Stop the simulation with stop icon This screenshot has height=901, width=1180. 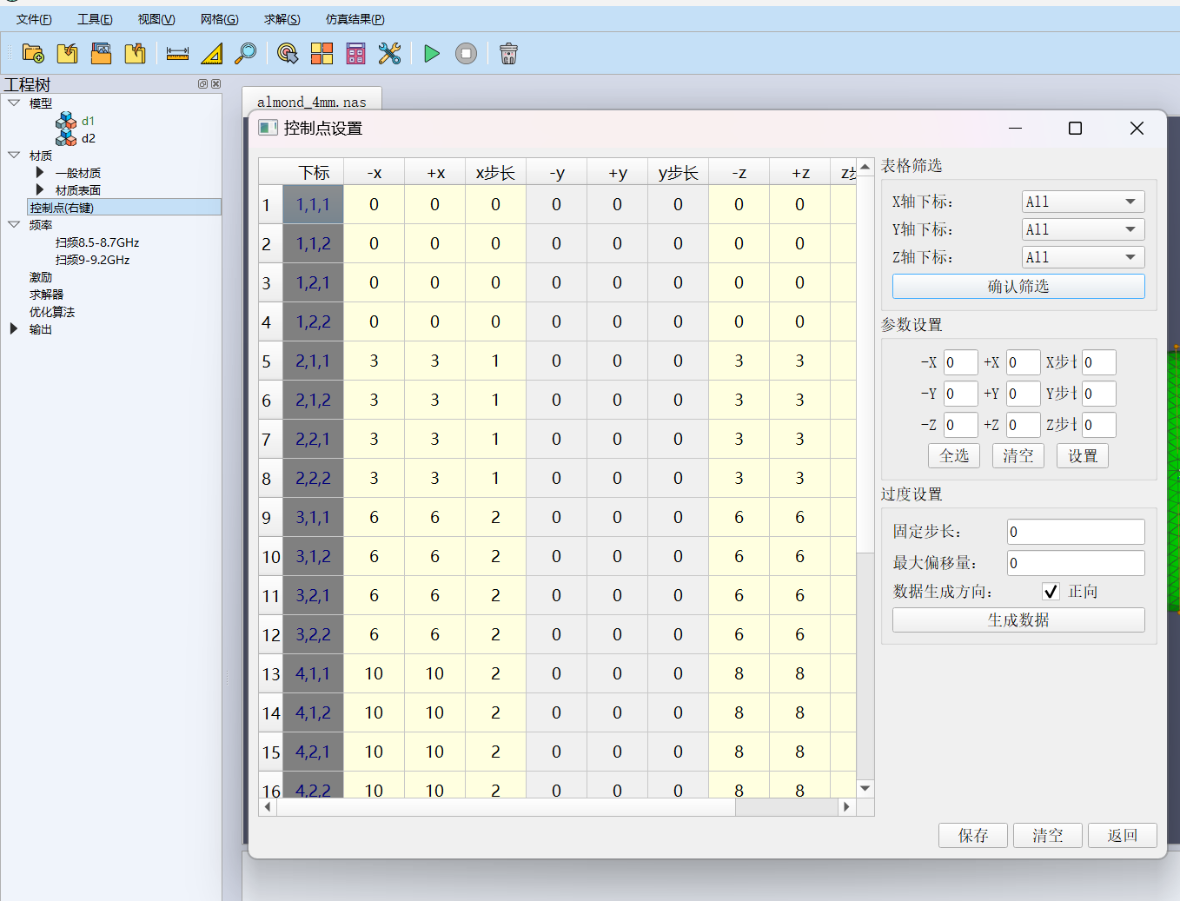coord(467,54)
